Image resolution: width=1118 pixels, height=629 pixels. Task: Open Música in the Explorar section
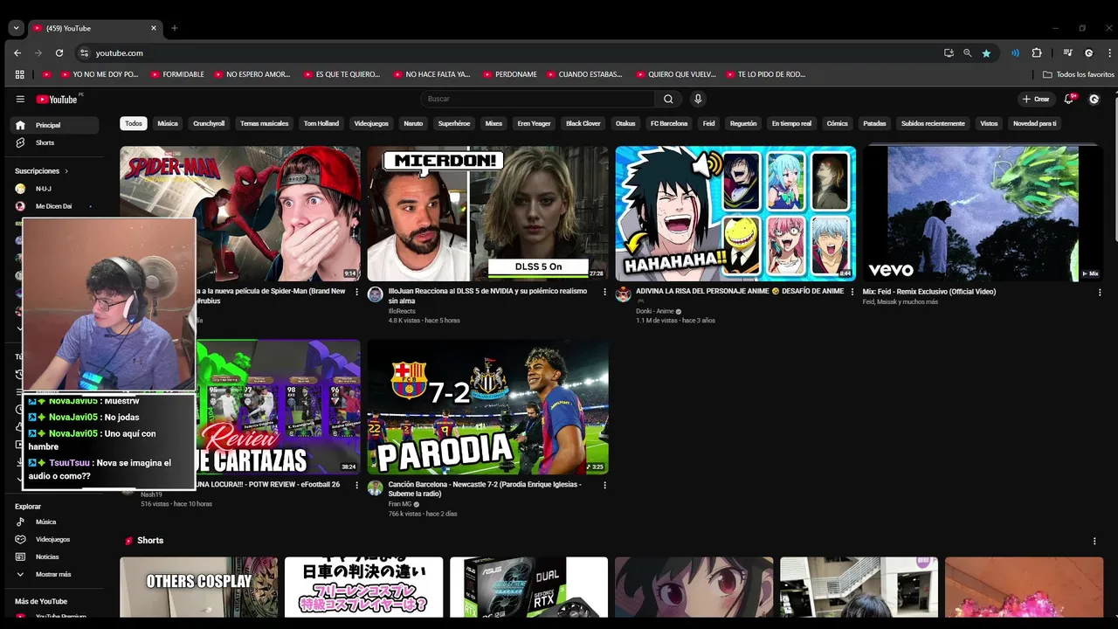pyautogui.click(x=45, y=522)
